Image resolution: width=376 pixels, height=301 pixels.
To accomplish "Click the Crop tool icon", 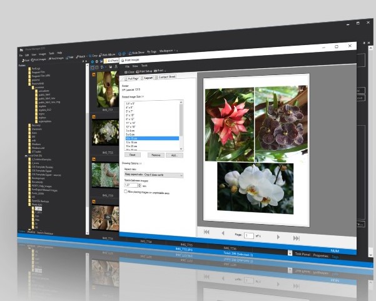I will 90,56.
